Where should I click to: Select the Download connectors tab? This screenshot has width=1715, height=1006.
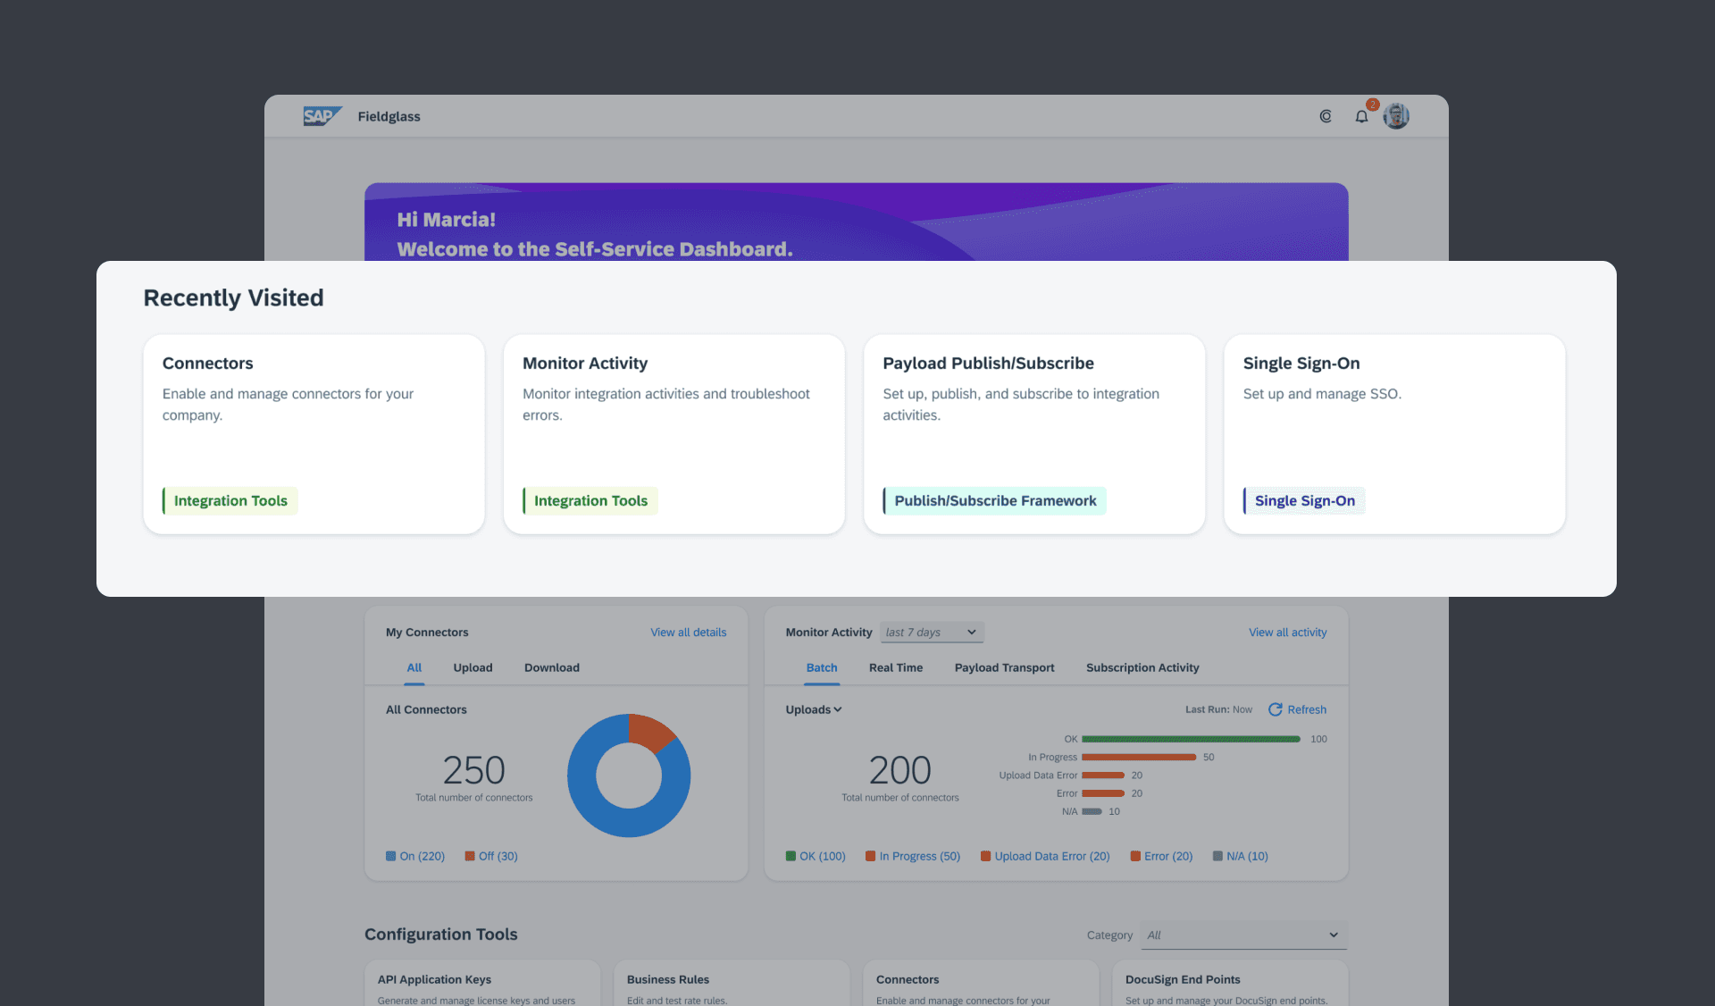(x=551, y=667)
